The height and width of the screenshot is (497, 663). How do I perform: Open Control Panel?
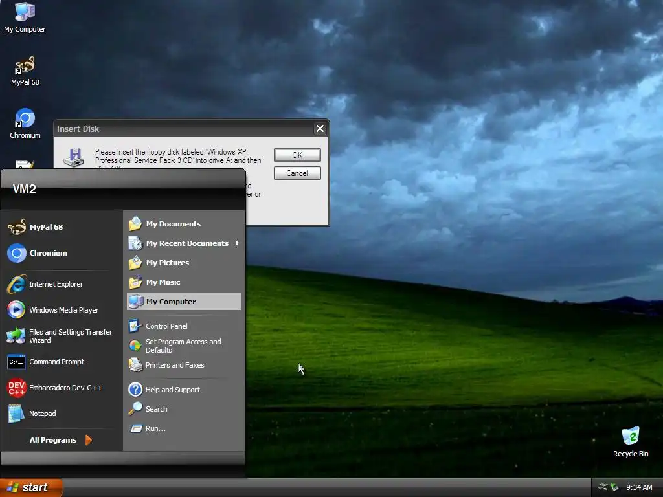[183, 326]
